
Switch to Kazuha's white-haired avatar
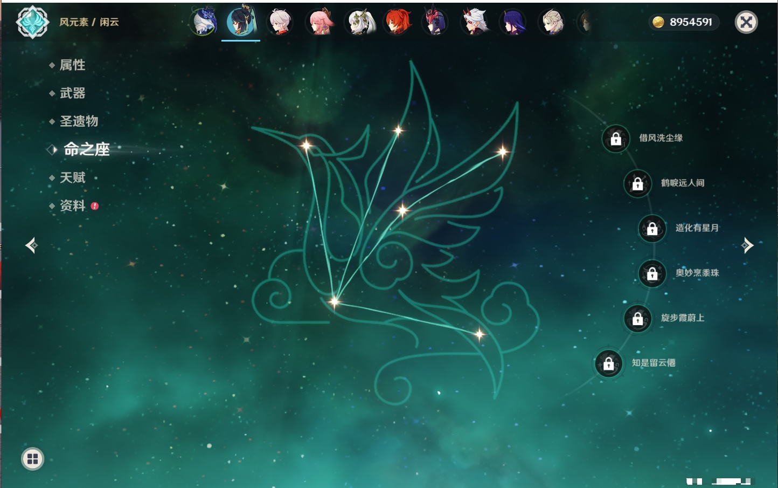pyautogui.click(x=280, y=22)
